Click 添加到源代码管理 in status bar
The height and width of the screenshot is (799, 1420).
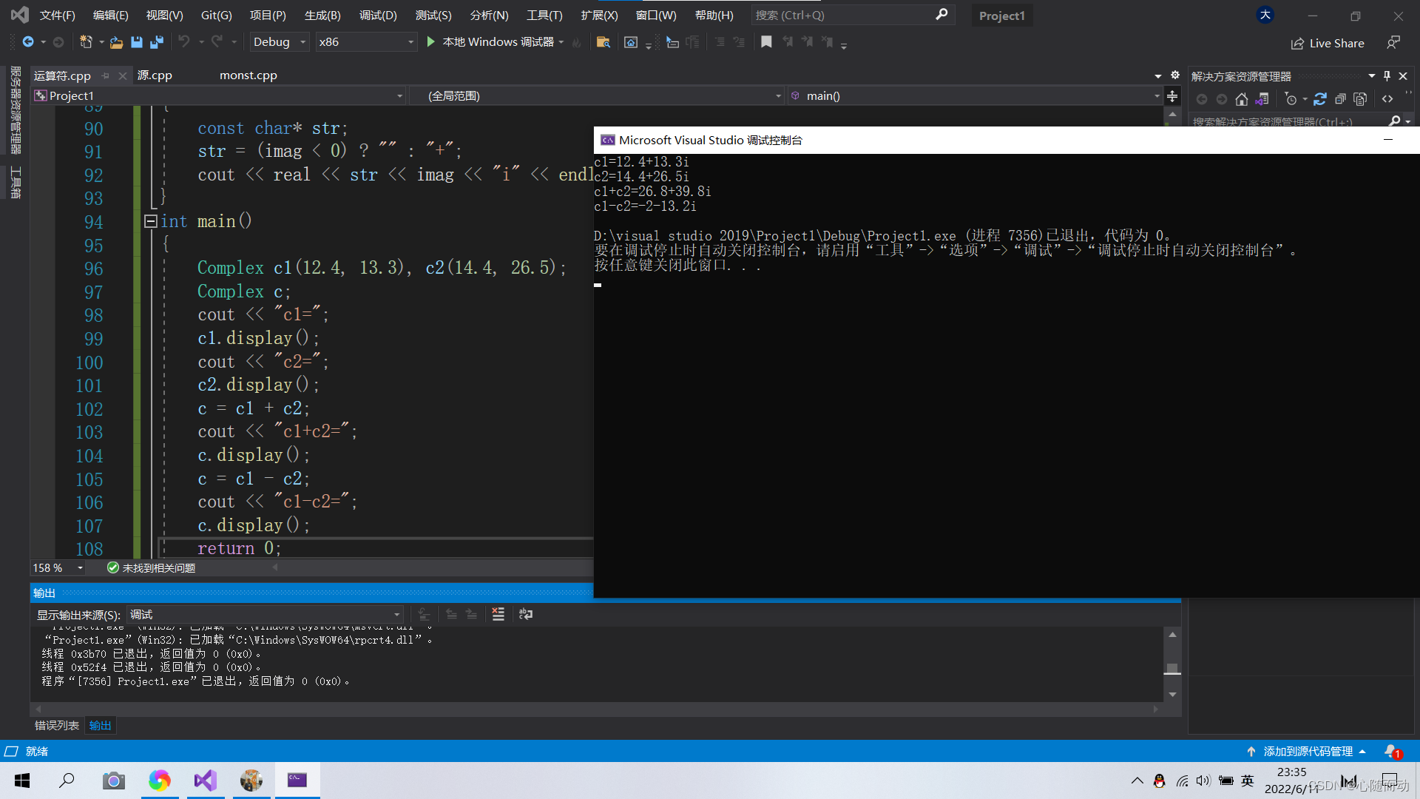coord(1307,752)
